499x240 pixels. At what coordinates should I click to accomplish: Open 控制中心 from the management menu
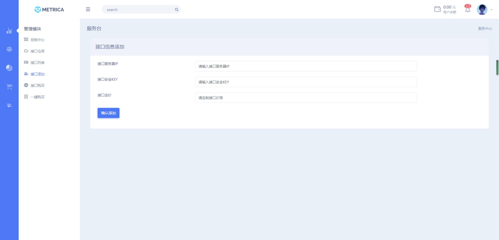37,40
